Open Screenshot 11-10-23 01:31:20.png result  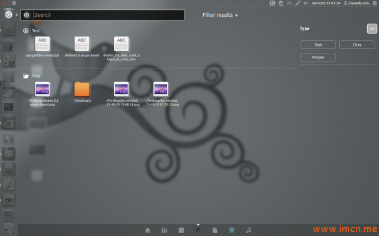coord(161,94)
